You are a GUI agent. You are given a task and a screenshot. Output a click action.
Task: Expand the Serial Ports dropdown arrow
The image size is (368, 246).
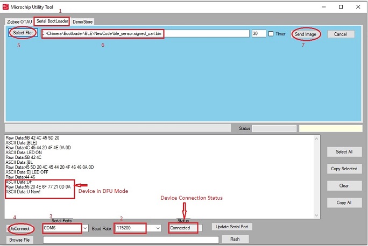[x=85, y=228]
